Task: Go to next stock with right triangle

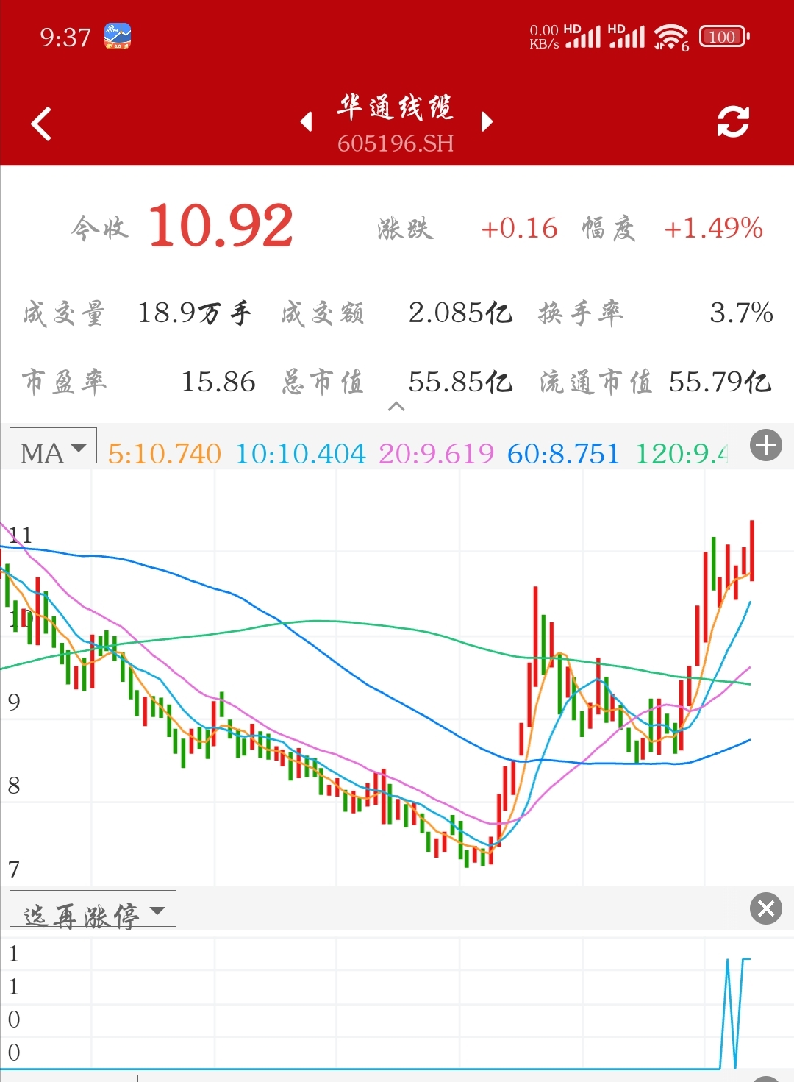Action: [486, 122]
